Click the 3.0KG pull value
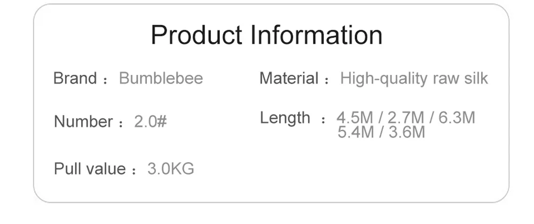Viewport: 534px width, 224px height. pyautogui.click(x=171, y=169)
